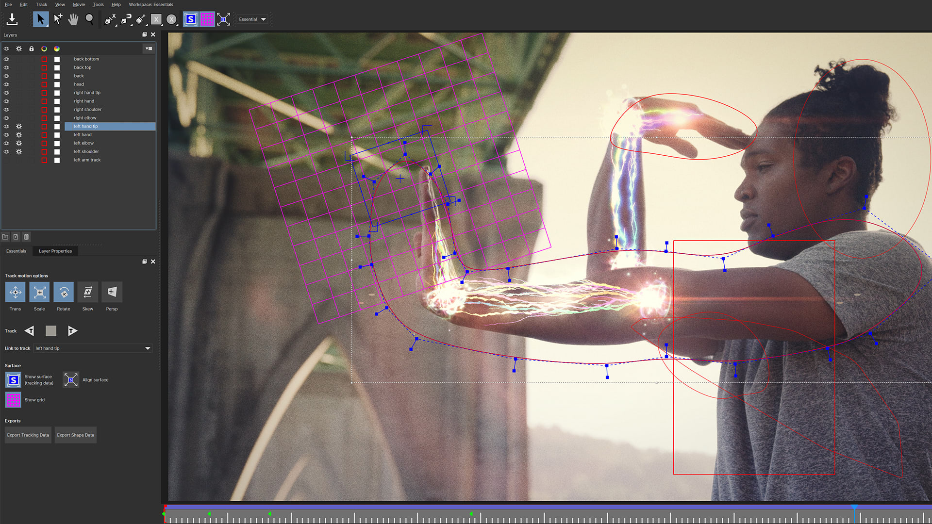Open the Essential workspace dropdown

pos(252,19)
